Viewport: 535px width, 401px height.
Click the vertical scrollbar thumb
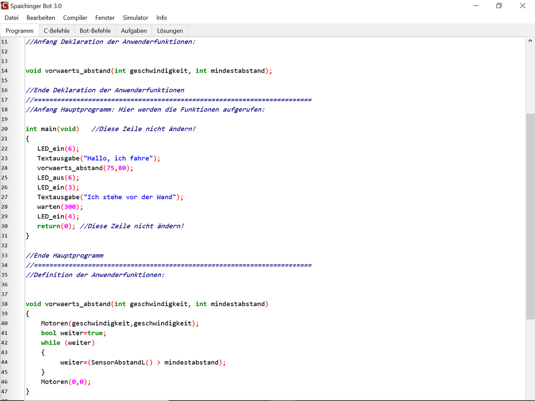530,216
